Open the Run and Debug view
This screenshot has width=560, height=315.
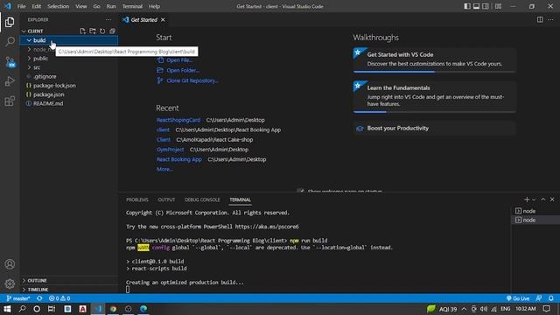[10, 81]
